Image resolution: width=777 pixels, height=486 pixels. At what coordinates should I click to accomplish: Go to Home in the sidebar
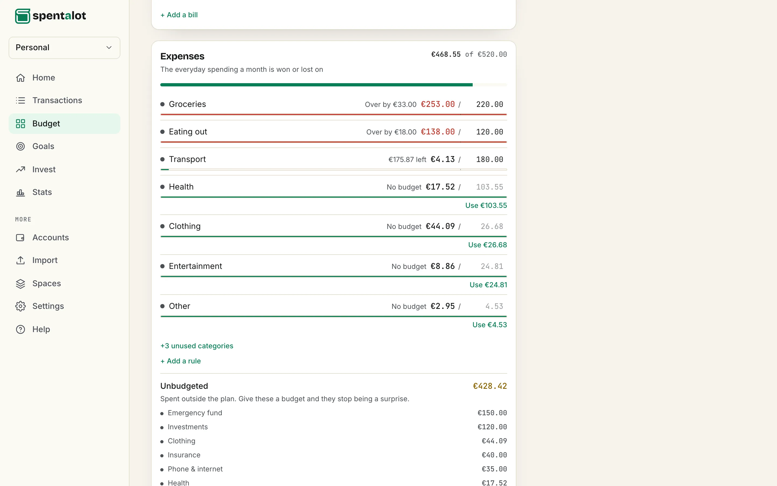point(64,78)
